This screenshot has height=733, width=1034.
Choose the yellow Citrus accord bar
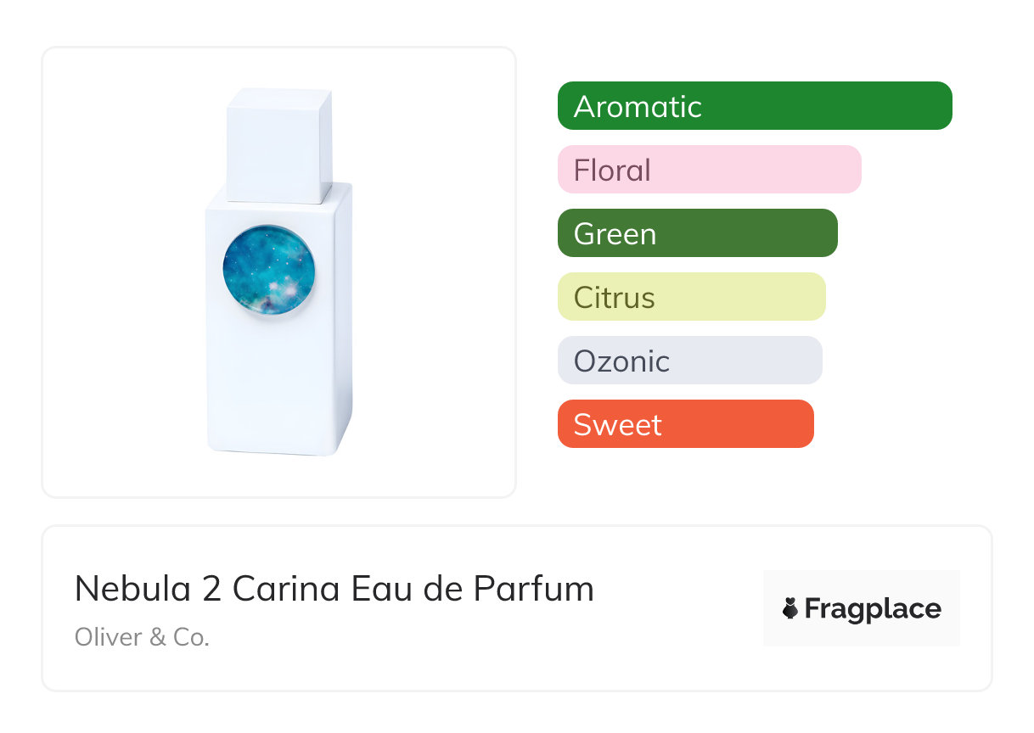pyautogui.click(x=691, y=297)
